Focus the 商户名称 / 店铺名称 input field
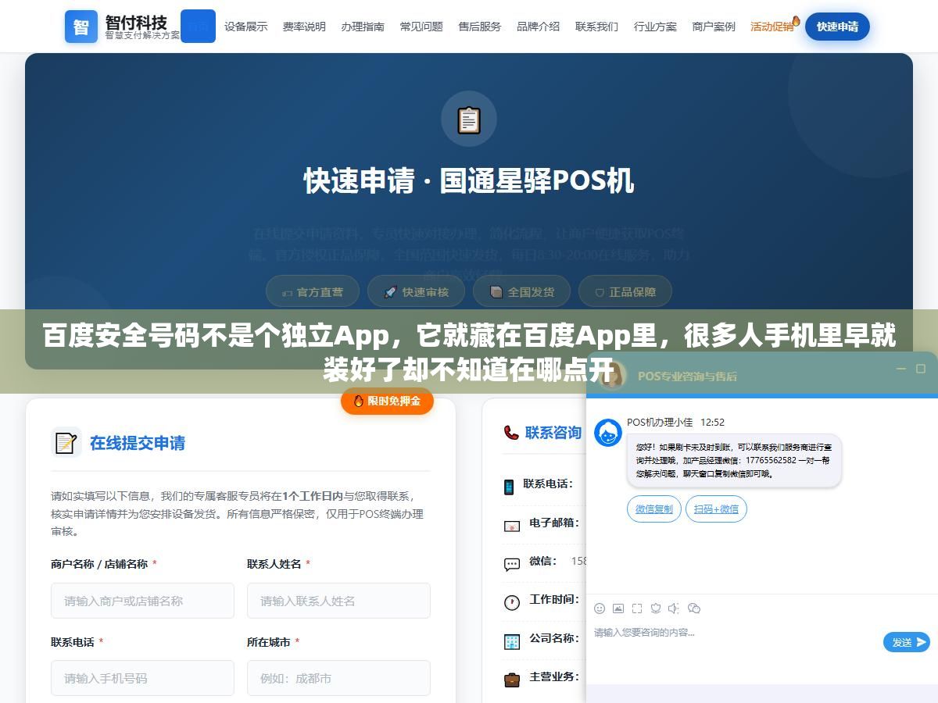Viewport: 938px width, 703px height. tap(142, 601)
